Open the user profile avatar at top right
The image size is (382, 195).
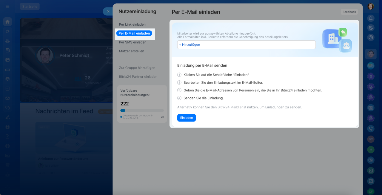[371, 7]
